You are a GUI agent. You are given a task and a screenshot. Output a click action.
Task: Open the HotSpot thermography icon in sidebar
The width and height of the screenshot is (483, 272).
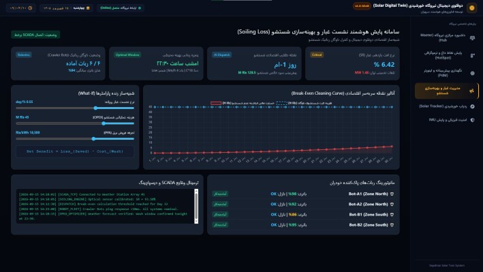click(x=472, y=55)
